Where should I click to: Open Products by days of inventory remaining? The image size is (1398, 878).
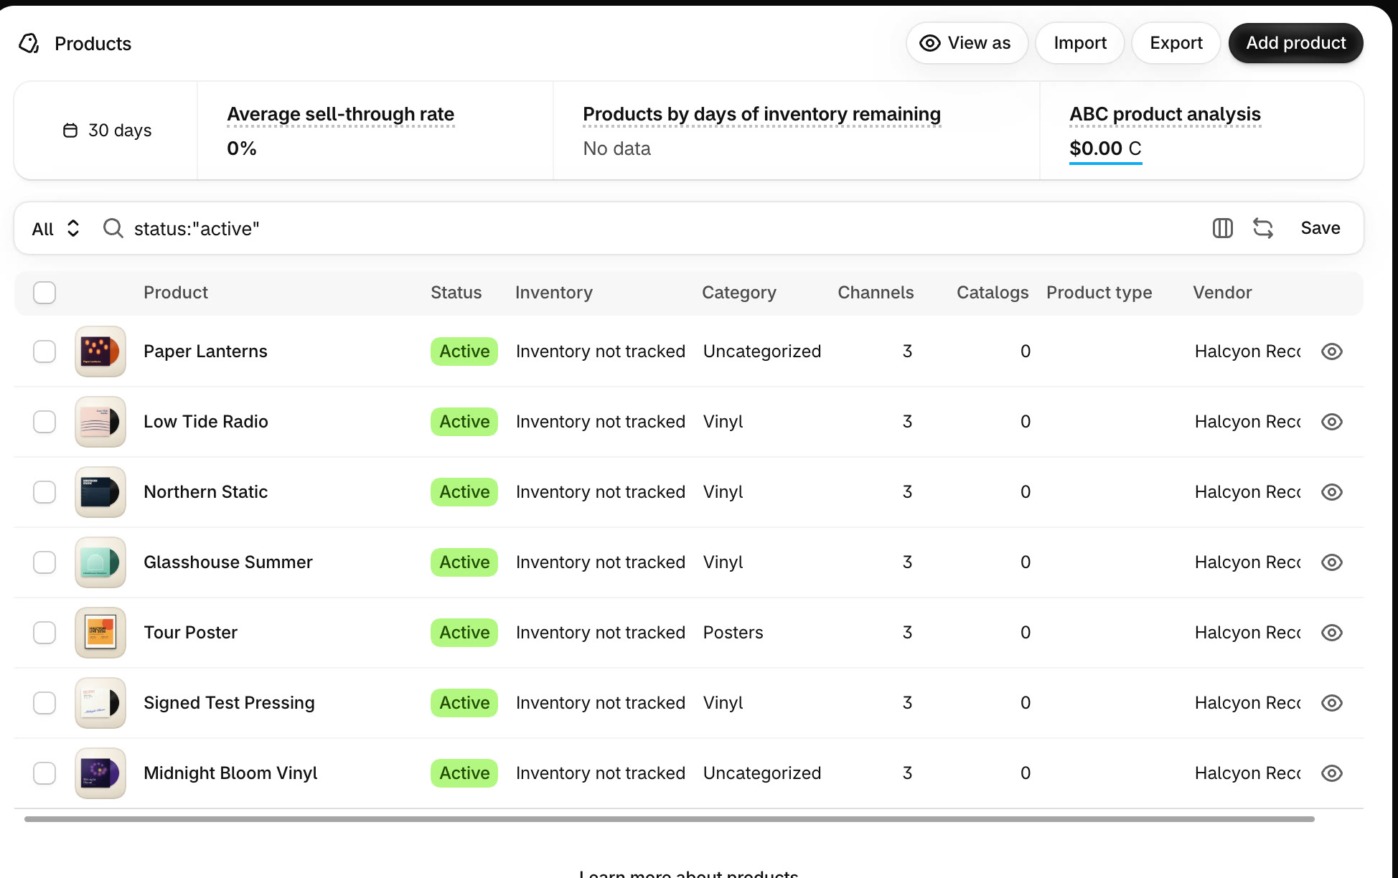(x=761, y=114)
